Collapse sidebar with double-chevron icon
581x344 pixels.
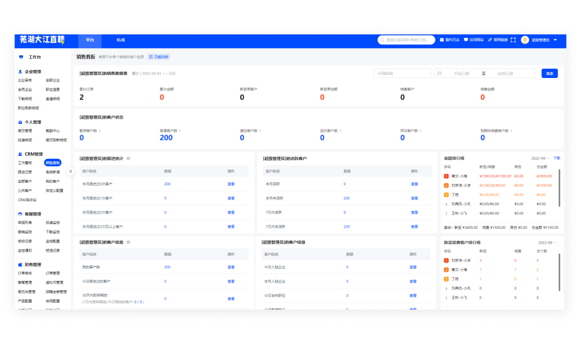point(71,171)
